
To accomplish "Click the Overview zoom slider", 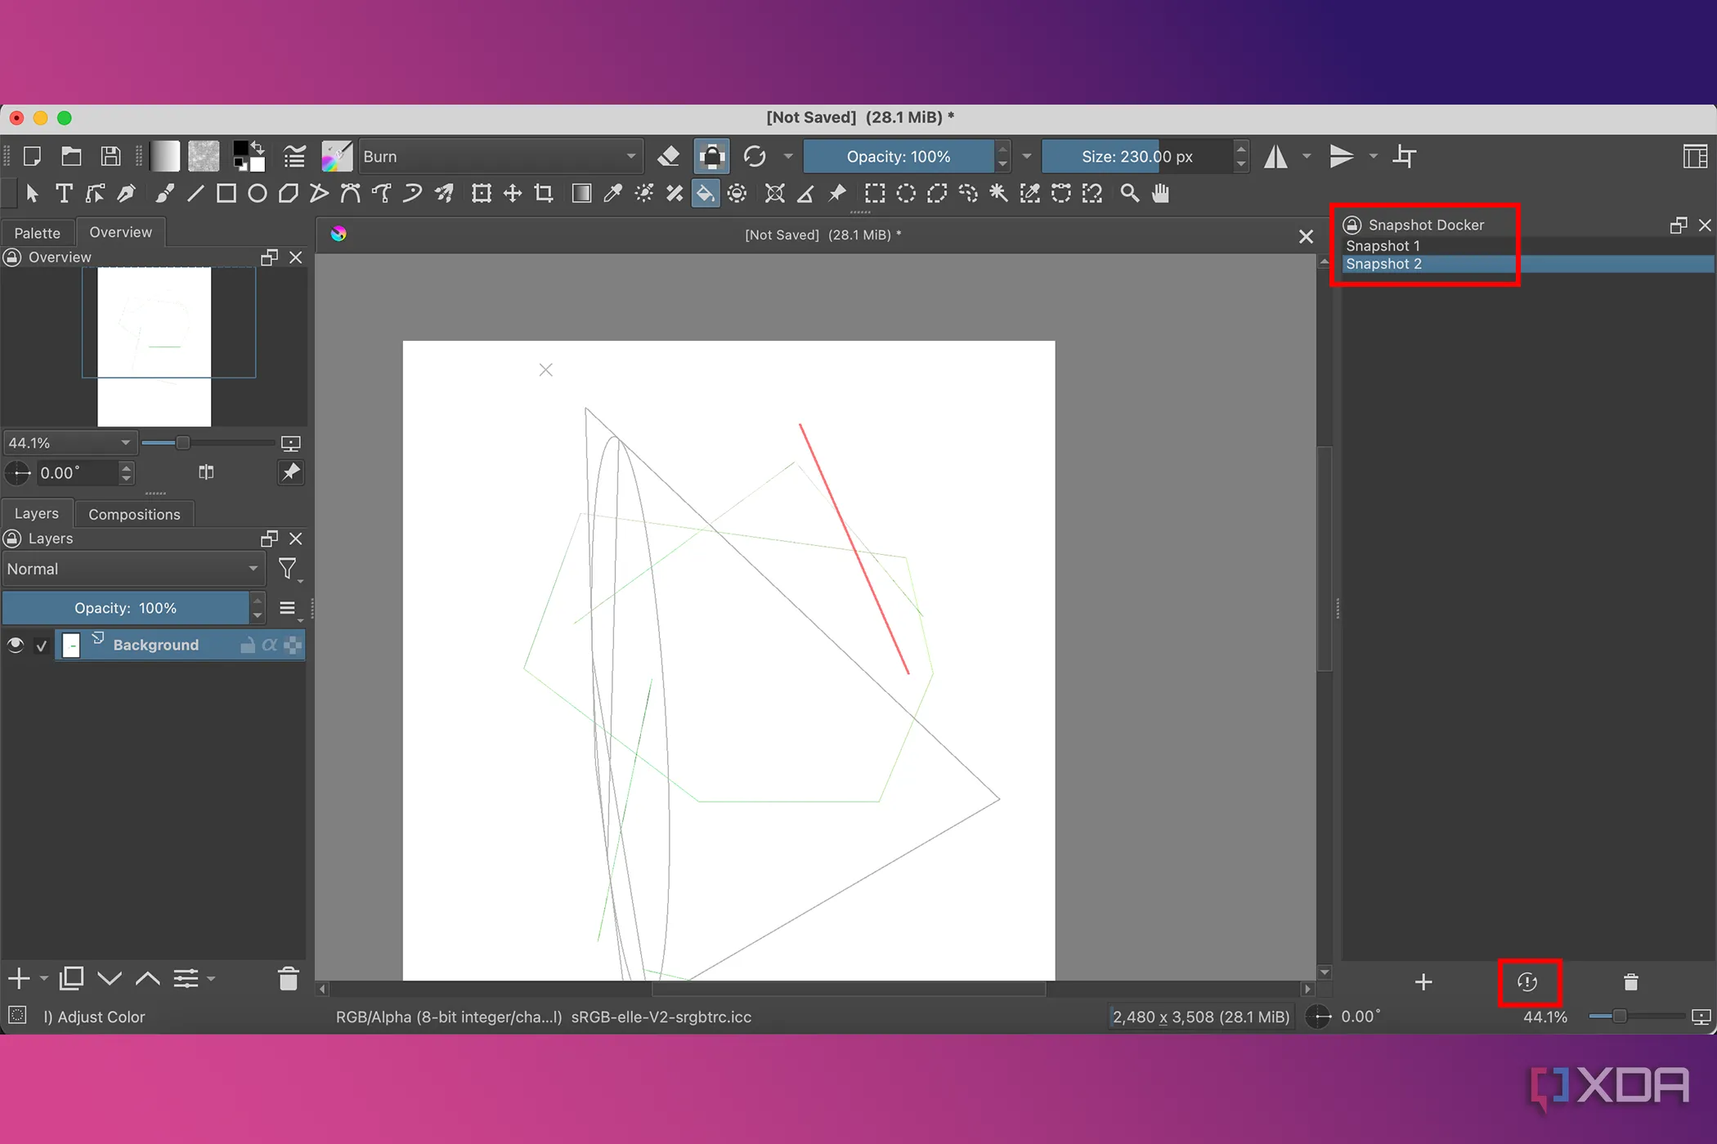I will 182,443.
